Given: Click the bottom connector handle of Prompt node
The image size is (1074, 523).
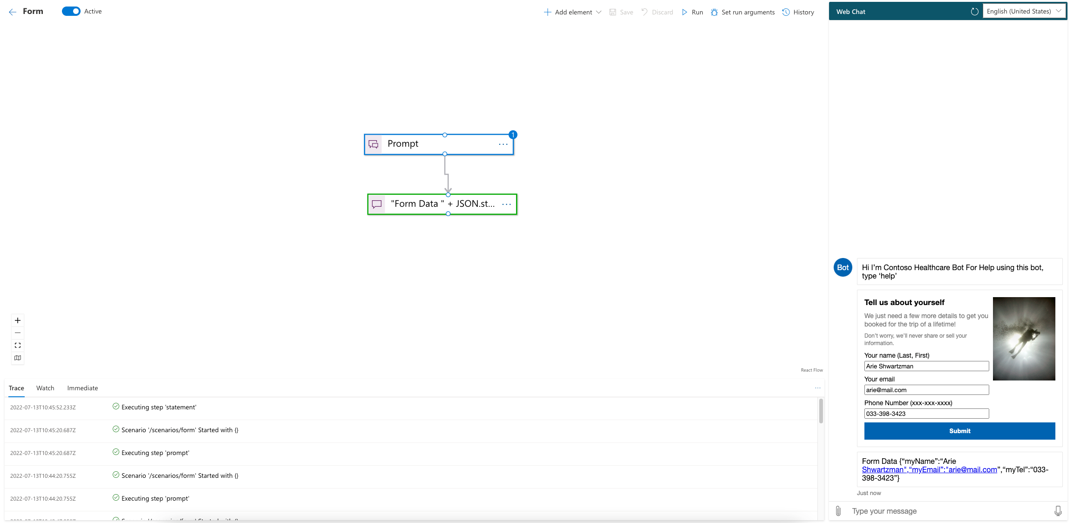Looking at the screenshot, I should 445,154.
